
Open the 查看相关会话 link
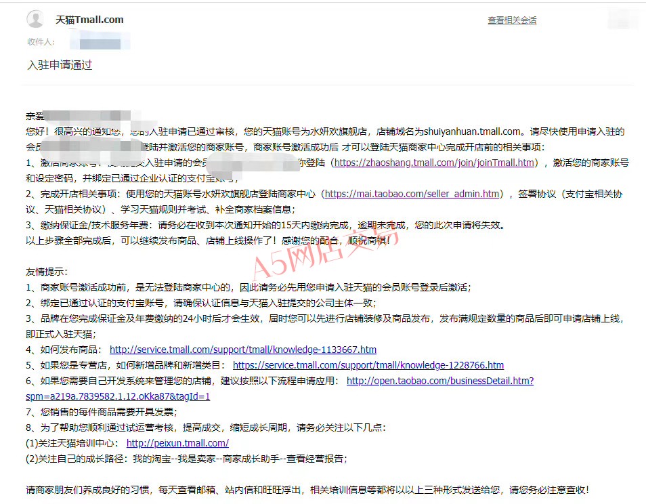(x=512, y=20)
